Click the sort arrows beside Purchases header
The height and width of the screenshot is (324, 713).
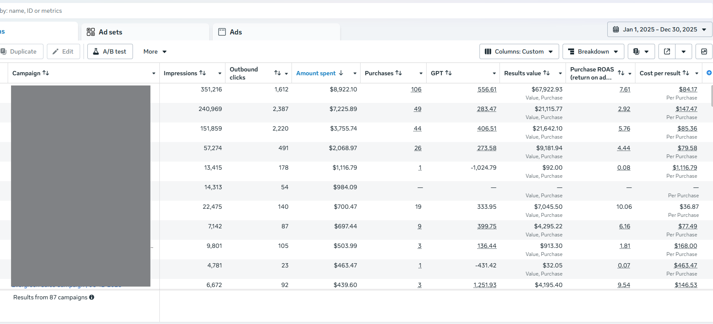[x=398, y=73]
